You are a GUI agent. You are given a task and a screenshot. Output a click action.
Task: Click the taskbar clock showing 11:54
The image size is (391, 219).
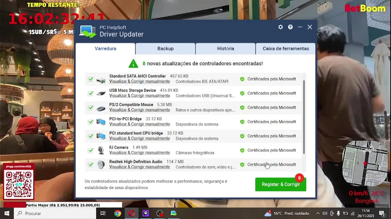pyautogui.click(x=366, y=213)
